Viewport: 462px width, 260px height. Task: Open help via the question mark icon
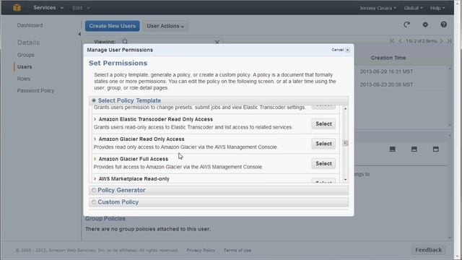(x=443, y=25)
